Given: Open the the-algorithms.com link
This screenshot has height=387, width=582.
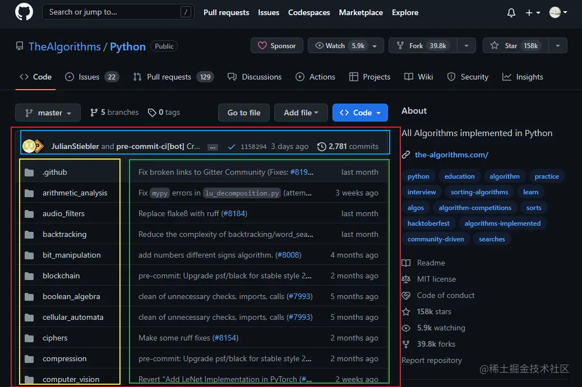Looking at the screenshot, I should [x=451, y=155].
